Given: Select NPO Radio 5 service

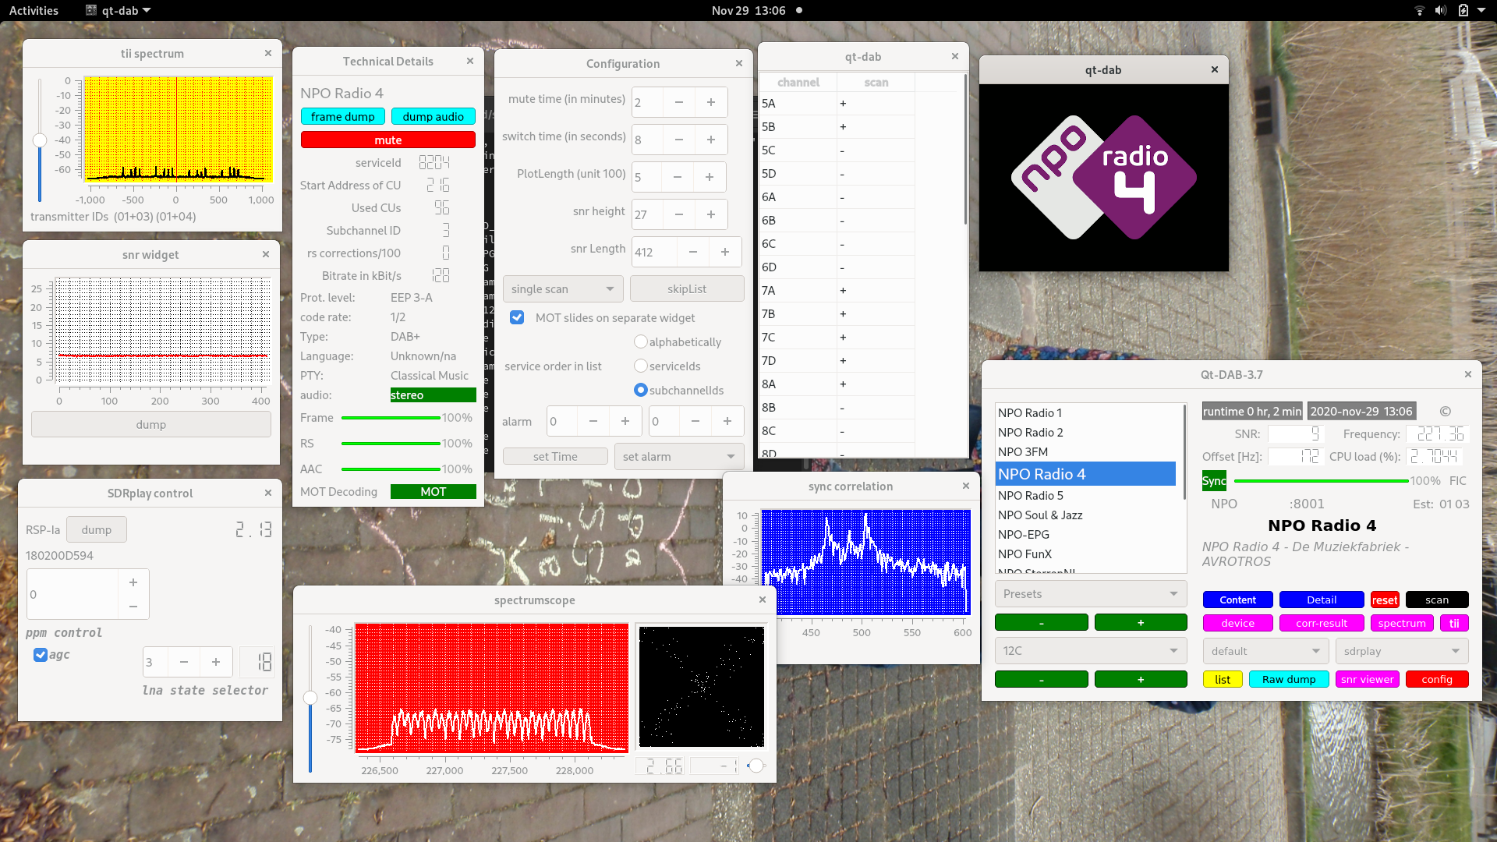Looking at the screenshot, I should tap(1085, 495).
